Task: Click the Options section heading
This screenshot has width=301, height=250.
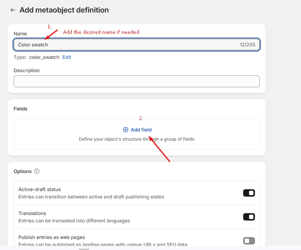Action: click(x=22, y=171)
